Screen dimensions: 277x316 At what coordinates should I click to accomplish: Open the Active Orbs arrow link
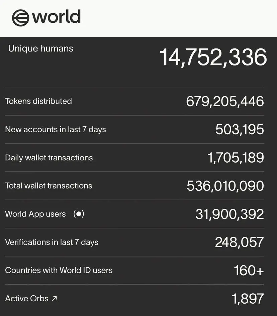[54, 299]
